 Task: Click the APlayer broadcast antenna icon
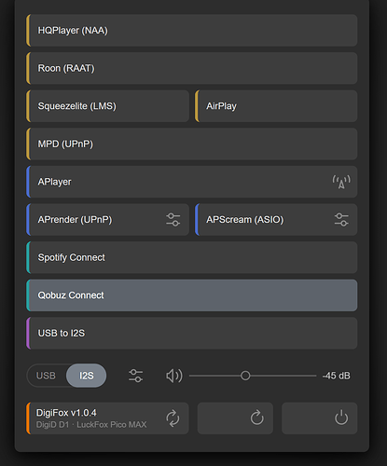tap(341, 182)
